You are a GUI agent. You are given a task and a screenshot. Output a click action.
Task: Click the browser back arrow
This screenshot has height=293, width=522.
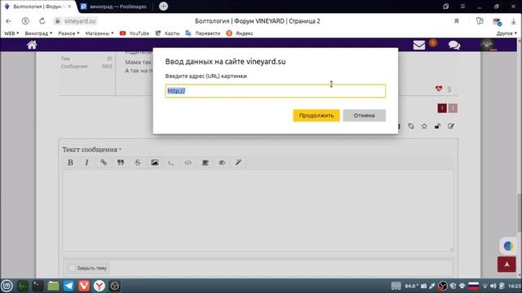click(x=9, y=21)
